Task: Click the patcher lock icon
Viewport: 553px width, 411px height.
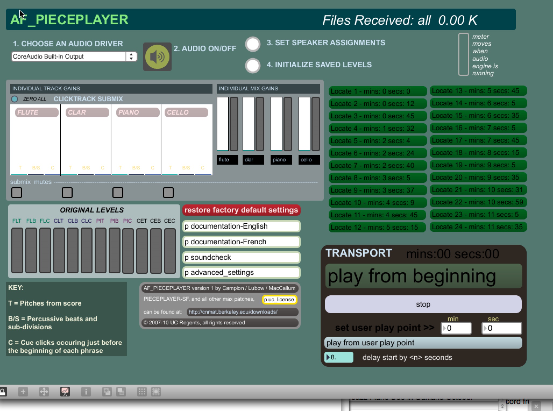Action: 3,392
